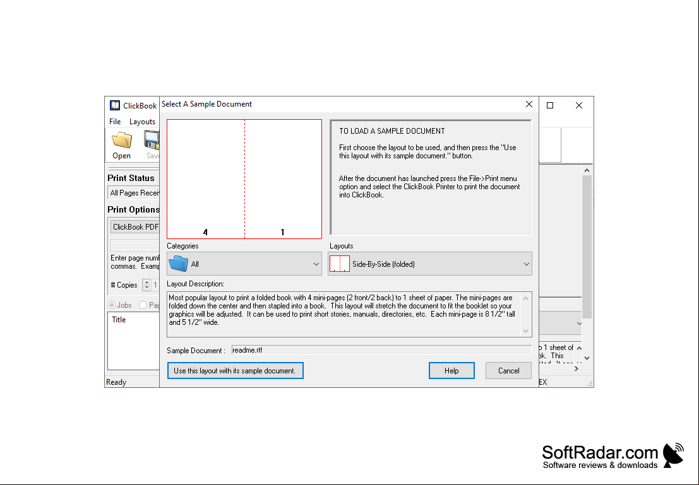Click the Side-By-Side layout icon
The height and width of the screenshot is (485, 699).
click(340, 264)
